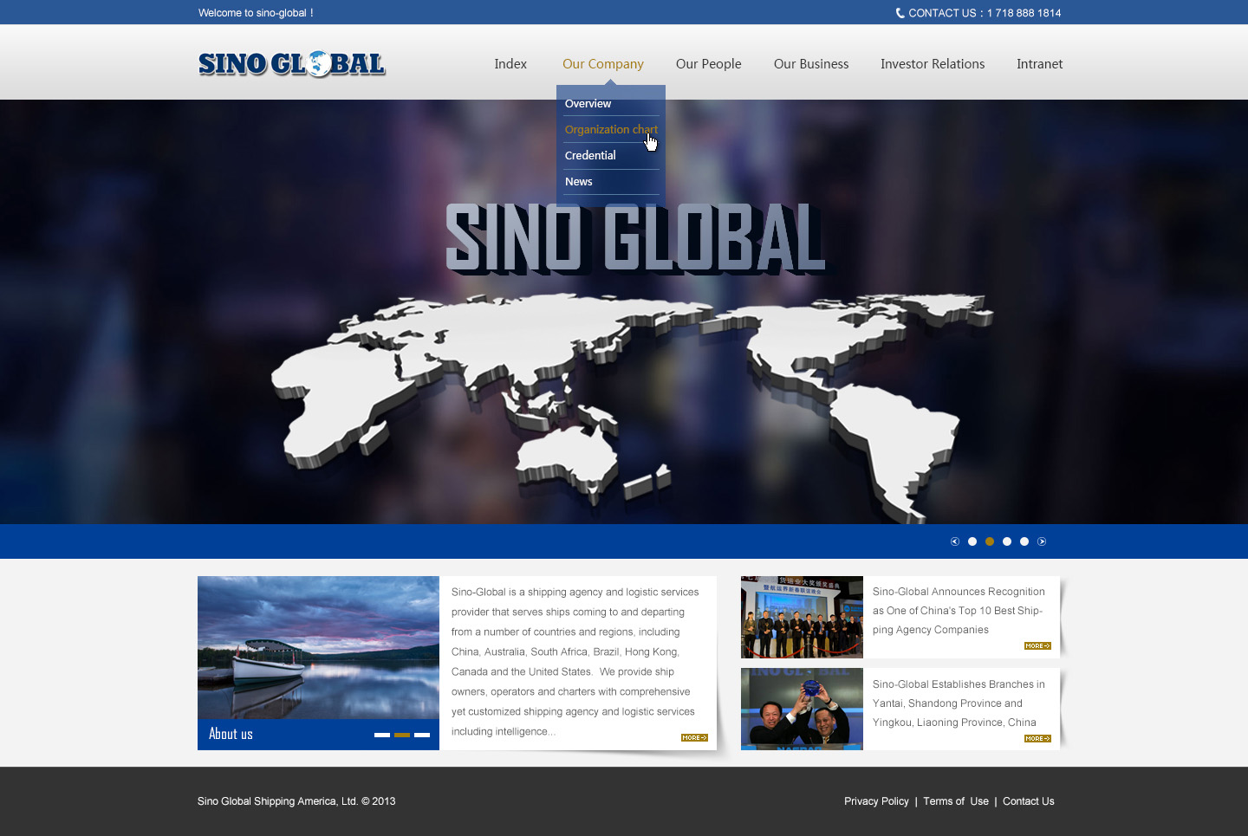Select the fourth slider dot
Screen dimensions: 1248x836
[1024, 541]
